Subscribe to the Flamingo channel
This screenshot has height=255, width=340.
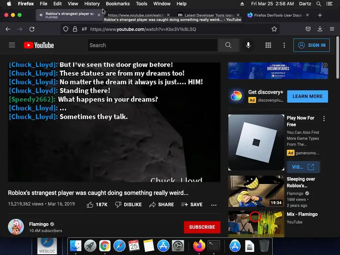[202, 227]
